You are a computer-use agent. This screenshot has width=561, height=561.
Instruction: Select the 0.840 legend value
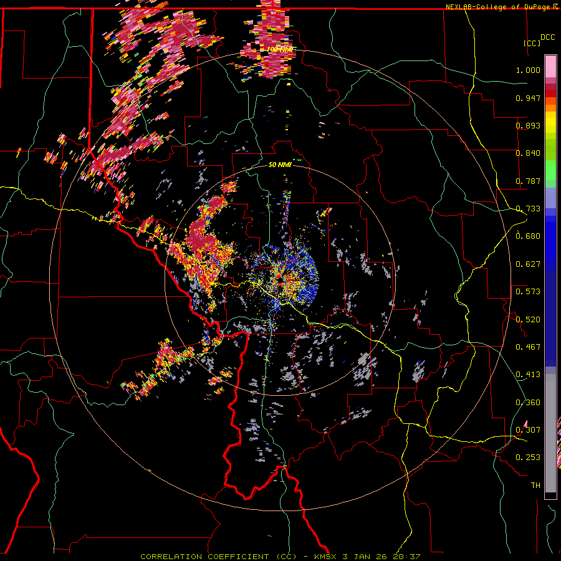[x=528, y=153]
